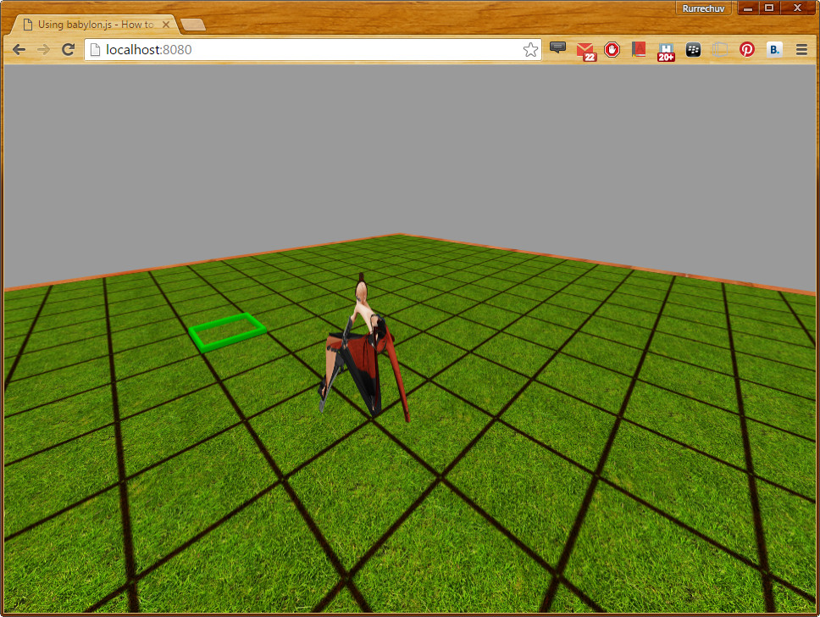The width and height of the screenshot is (820, 617).
Task: Go forward with the forward arrow
Action: [x=43, y=50]
